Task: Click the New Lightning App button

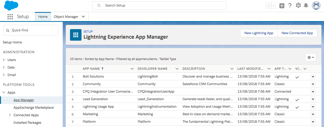Action: point(259,33)
